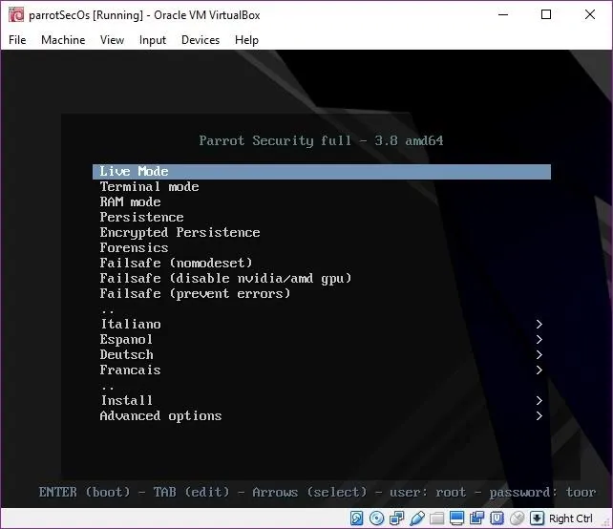This screenshot has height=529, width=613.
Task: Click the Right Ctrl host key label
Action: point(571,518)
